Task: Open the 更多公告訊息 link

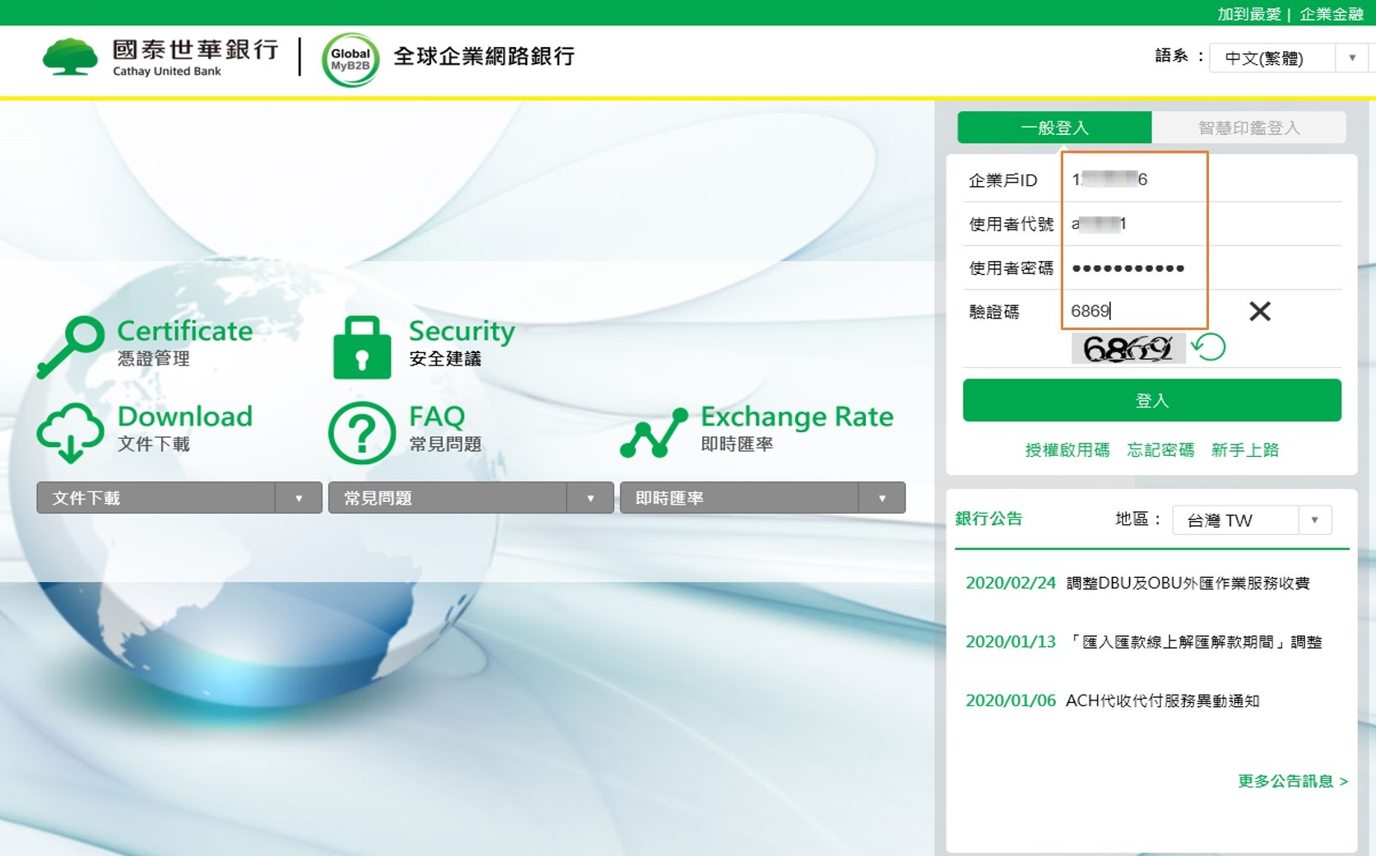Action: point(1293,781)
